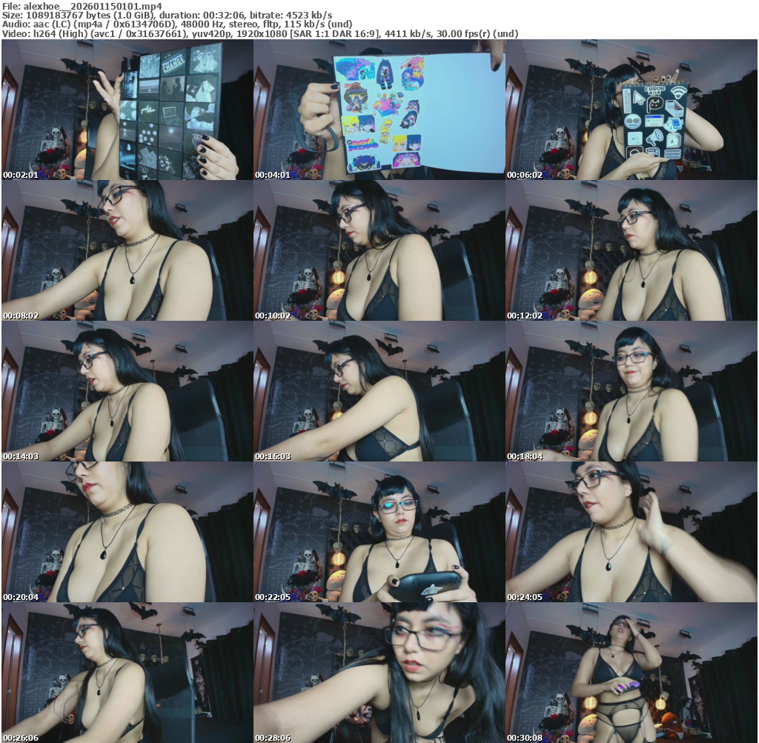Viewport: 759px width, 743px height.
Task: Click the '00:28:06' timestamp label
Action: pos(273,738)
